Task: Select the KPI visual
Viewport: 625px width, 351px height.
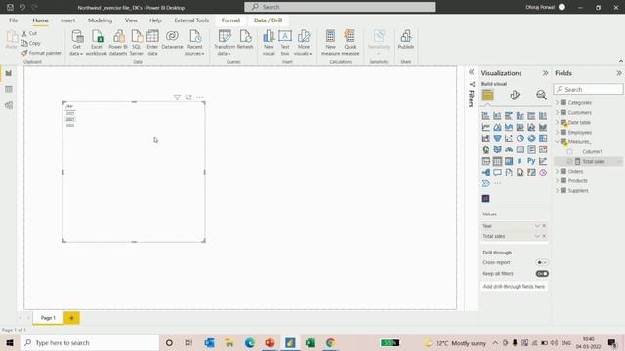Action: click(x=543, y=149)
